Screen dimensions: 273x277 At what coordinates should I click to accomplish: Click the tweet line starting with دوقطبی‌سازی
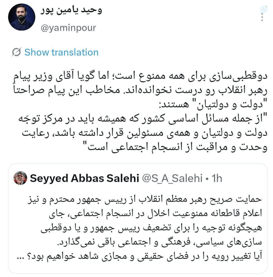[140, 76]
